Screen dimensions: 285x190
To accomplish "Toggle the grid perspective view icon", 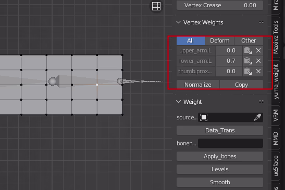I will click(156, 6).
